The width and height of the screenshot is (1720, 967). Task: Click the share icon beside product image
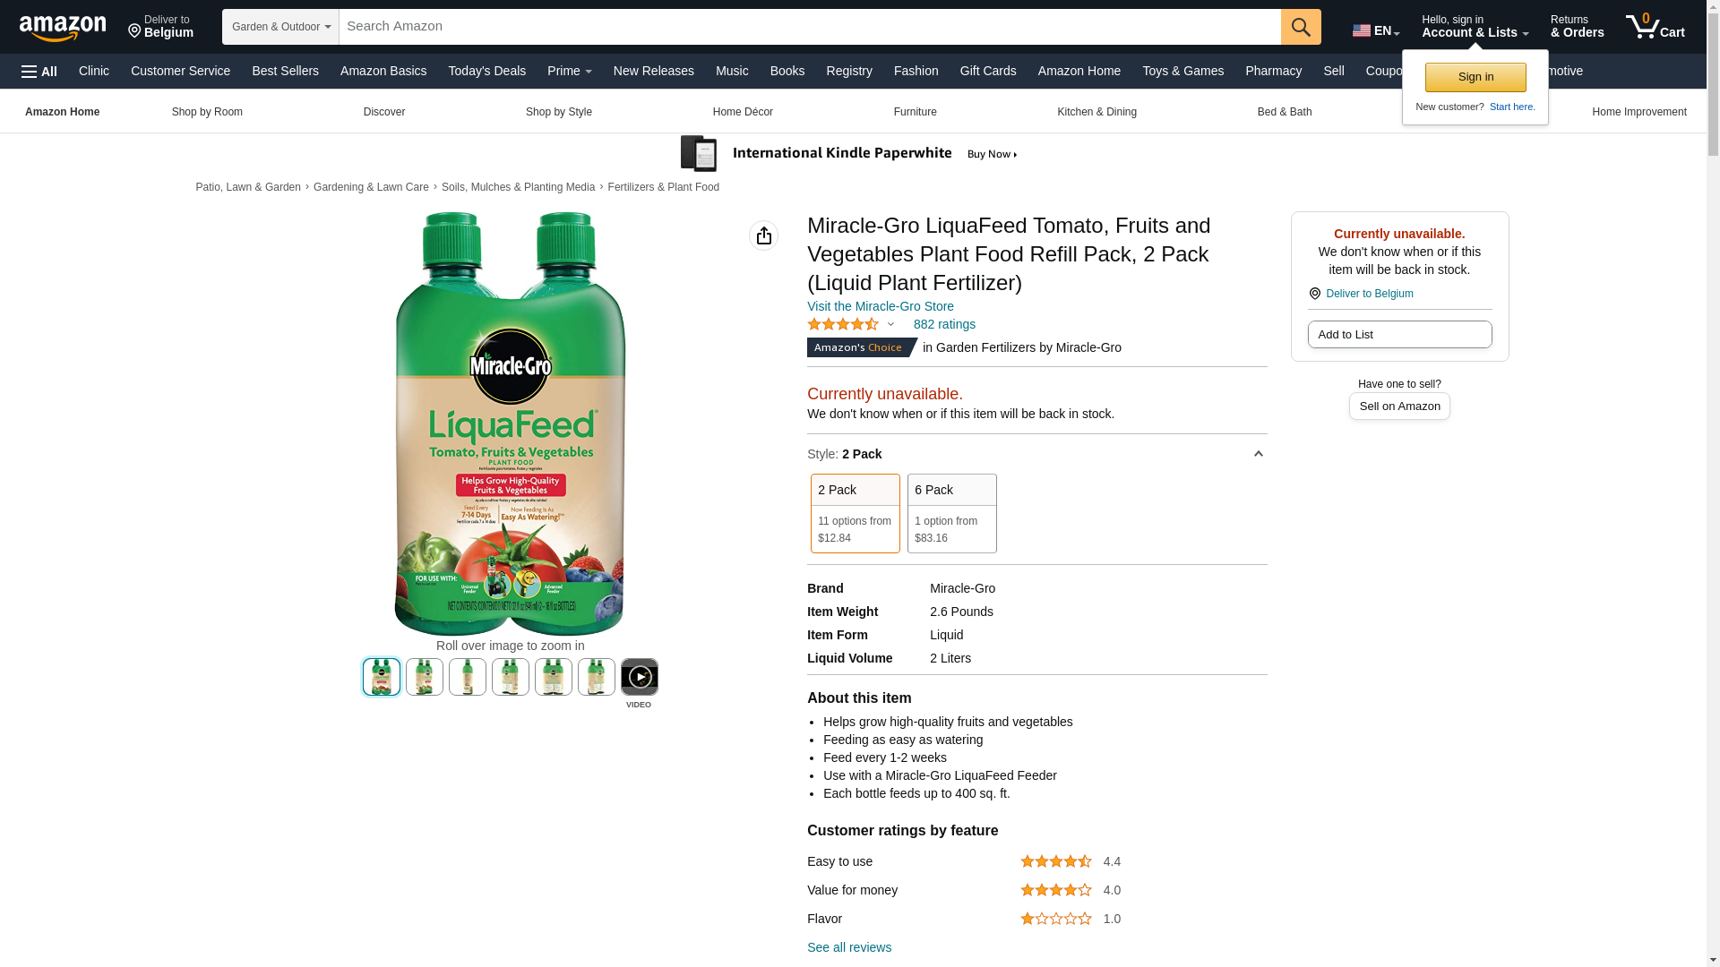763,235
